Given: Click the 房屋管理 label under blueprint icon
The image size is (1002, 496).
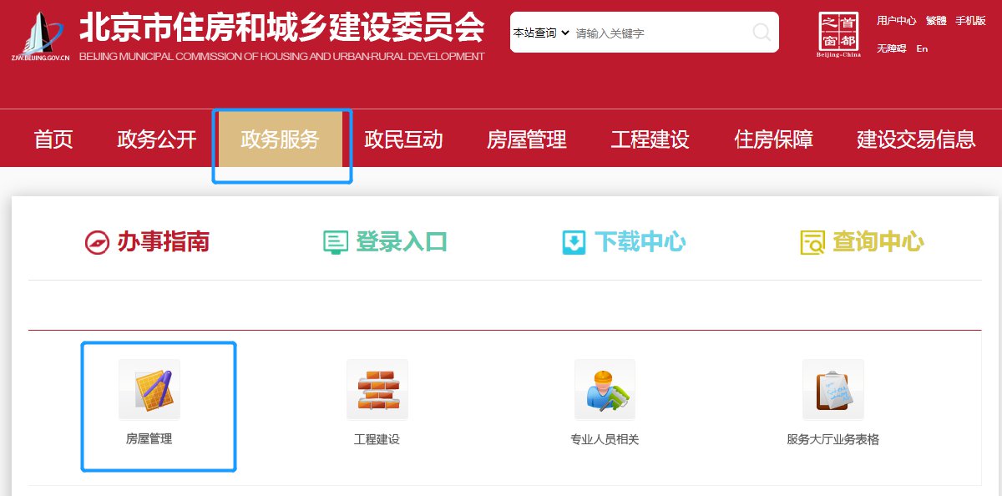Looking at the screenshot, I should (x=149, y=438).
